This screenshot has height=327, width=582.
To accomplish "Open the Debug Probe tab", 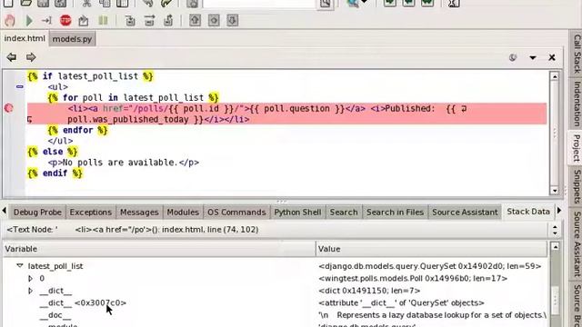I will (37, 212).
